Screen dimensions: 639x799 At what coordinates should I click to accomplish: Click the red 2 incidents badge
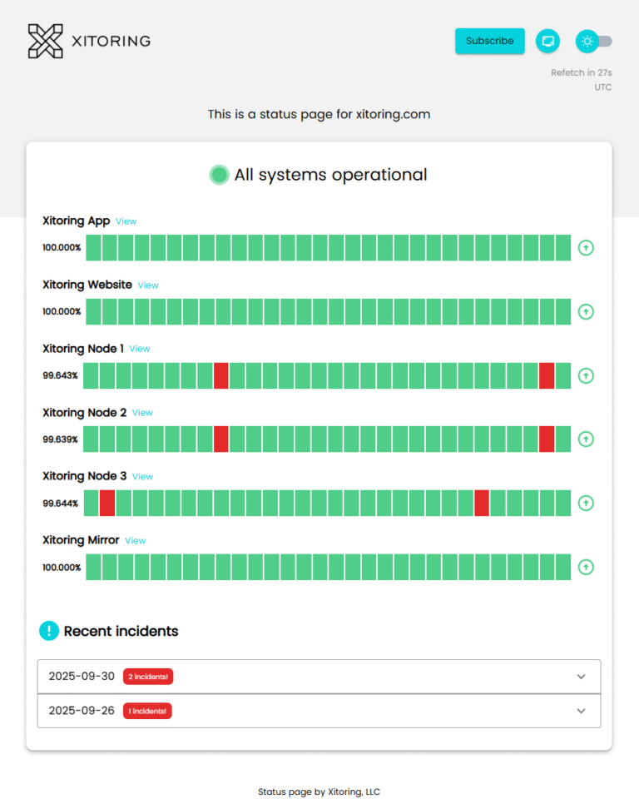pos(148,677)
